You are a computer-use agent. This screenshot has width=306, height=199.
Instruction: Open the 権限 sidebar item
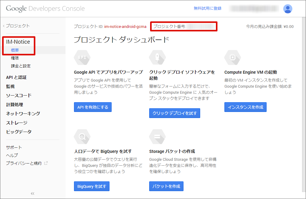(15, 58)
